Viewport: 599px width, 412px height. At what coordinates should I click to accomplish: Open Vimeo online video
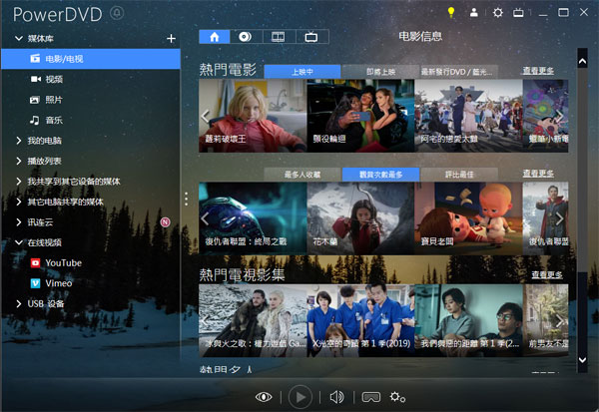(x=51, y=283)
